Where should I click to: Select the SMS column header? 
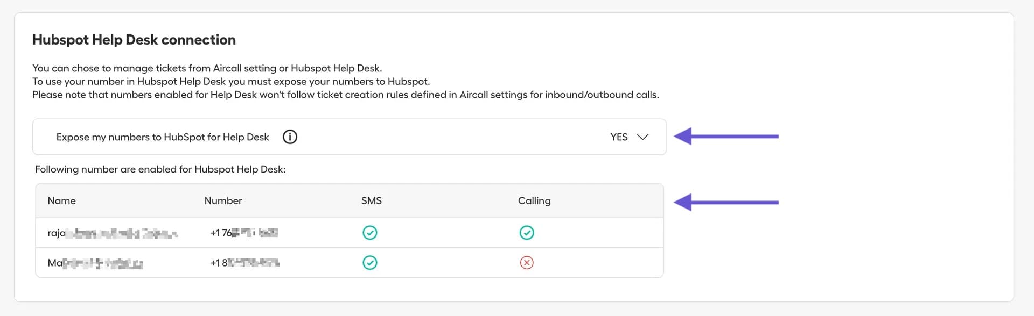(371, 200)
